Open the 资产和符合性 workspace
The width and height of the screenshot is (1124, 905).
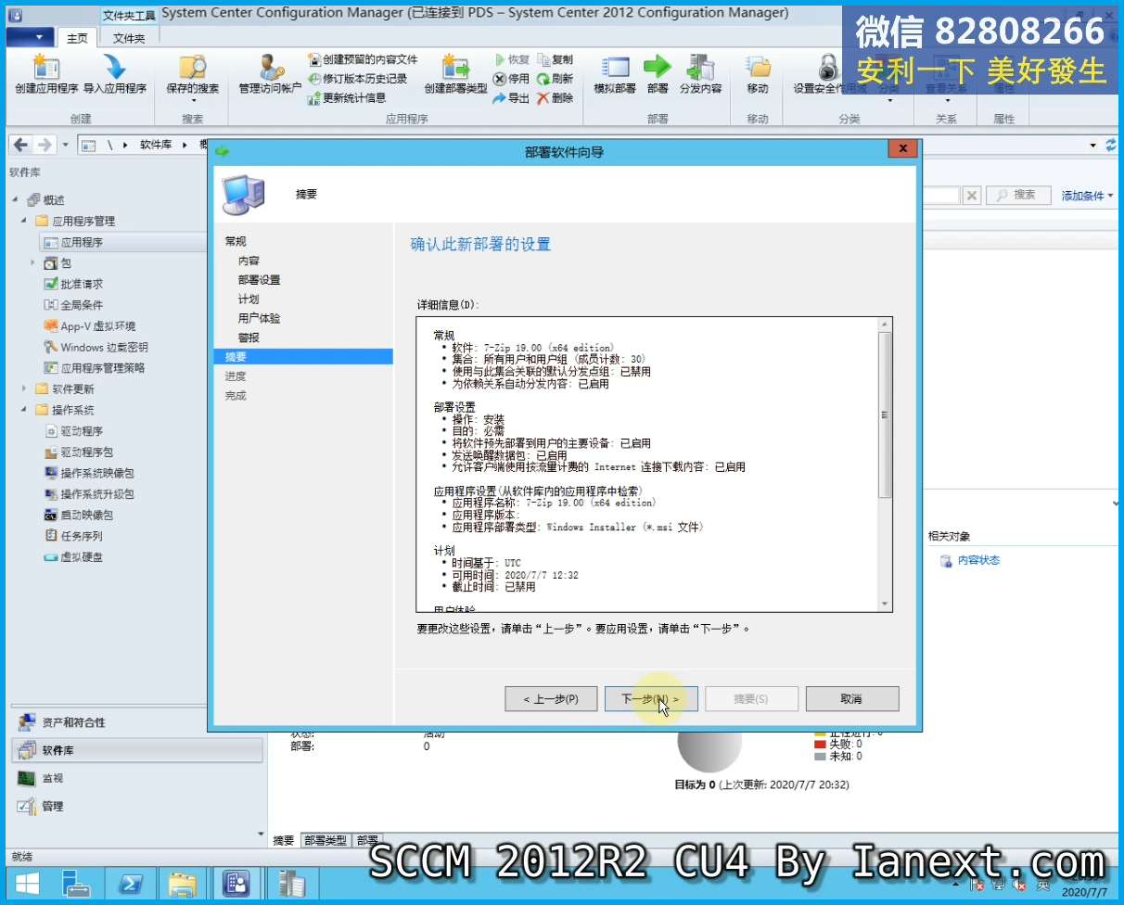point(139,722)
